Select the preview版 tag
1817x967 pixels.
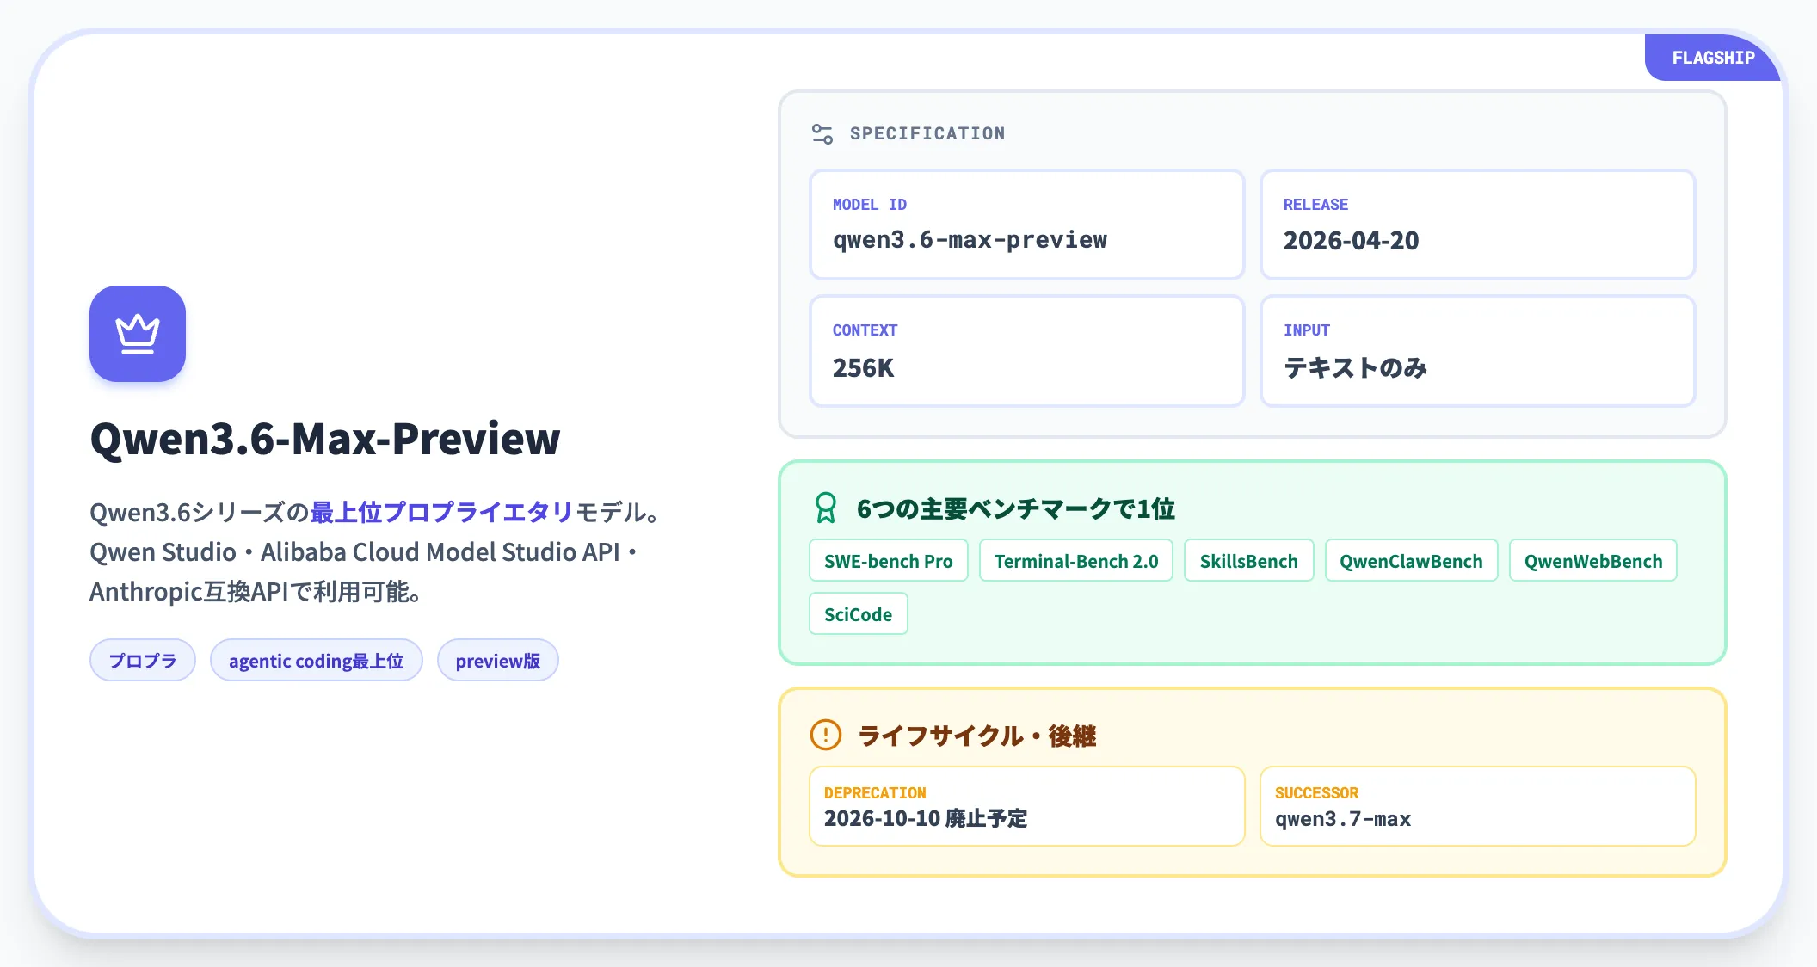[x=498, y=661]
